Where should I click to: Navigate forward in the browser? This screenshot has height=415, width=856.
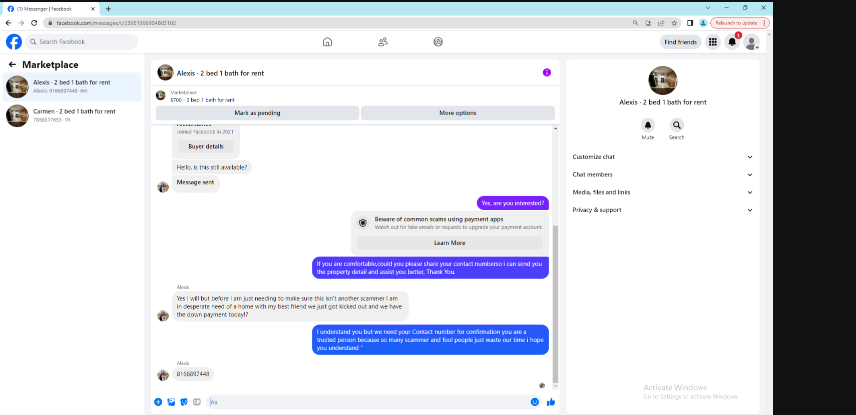tap(21, 23)
